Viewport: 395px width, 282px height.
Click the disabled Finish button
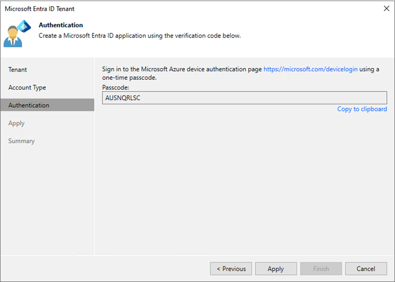[x=321, y=269]
